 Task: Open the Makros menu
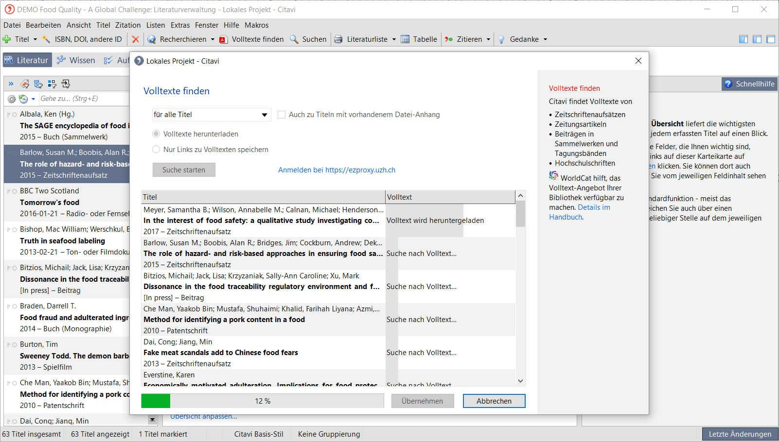[256, 25]
